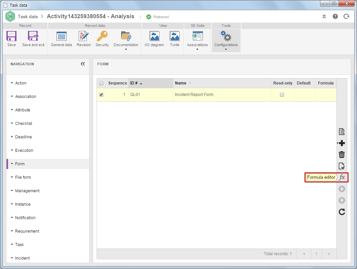Select Checklist in the navigation list
This screenshot has width=357, height=269.
[24, 124]
